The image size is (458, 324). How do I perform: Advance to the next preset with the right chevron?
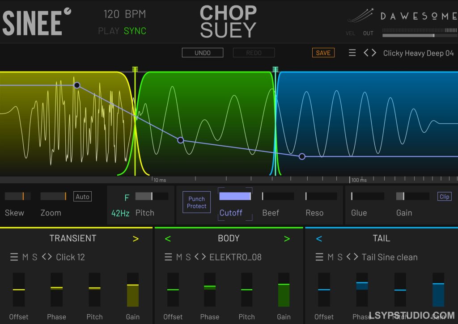point(374,53)
